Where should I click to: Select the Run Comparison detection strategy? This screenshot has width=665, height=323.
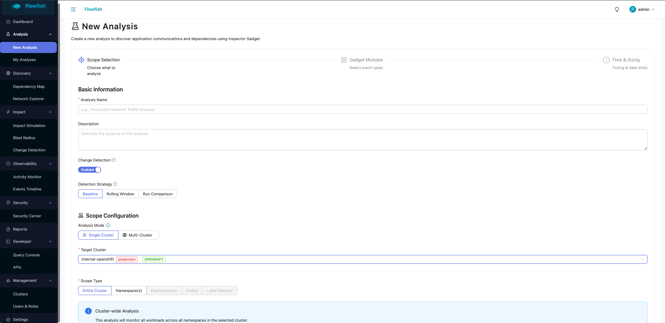point(158,194)
